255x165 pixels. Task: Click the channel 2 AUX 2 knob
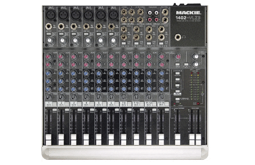61,64
